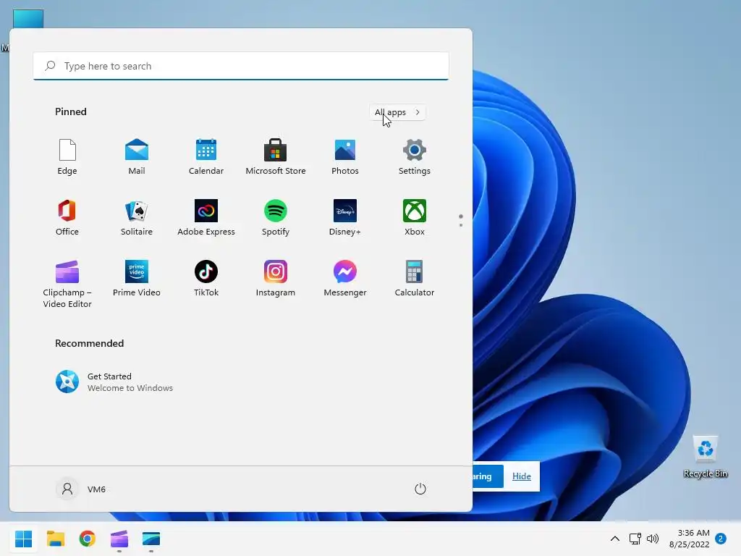Open Settings from pinned apps
Viewport: 741px width, 556px height.
[x=415, y=156]
